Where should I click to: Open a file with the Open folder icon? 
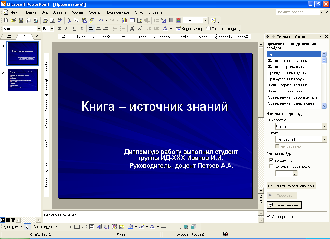pyautogui.click(x=13, y=20)
